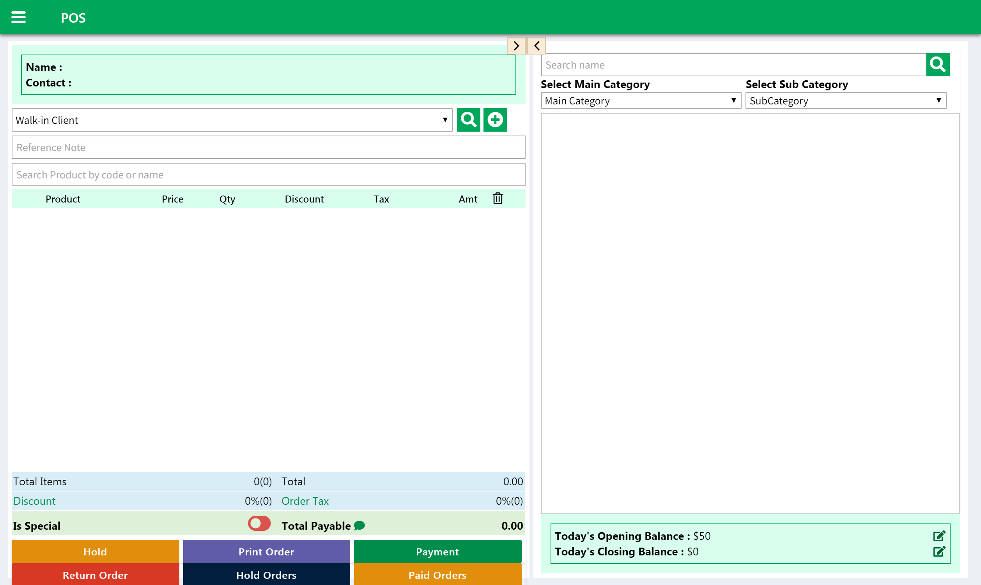Click the Payment button
The height and width of the screenshot is (585, 981).
(437, 552)
